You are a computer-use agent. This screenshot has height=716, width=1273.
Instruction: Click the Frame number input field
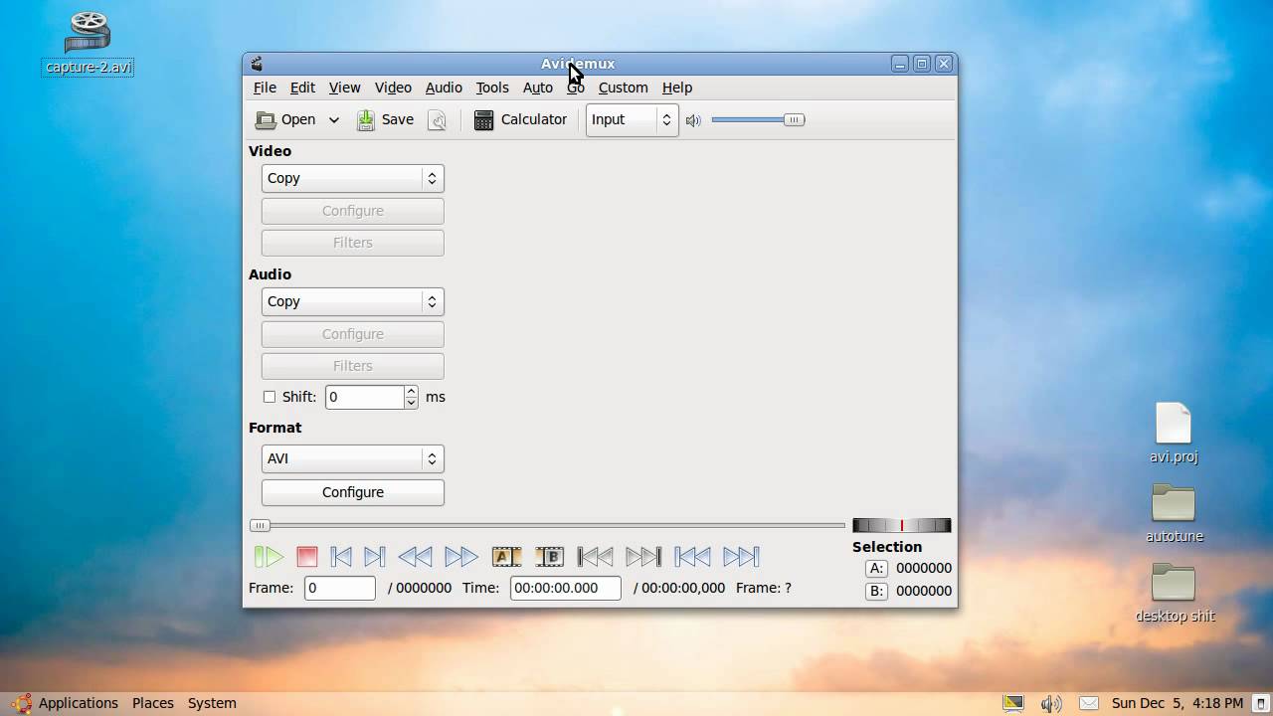pos(340,588)
